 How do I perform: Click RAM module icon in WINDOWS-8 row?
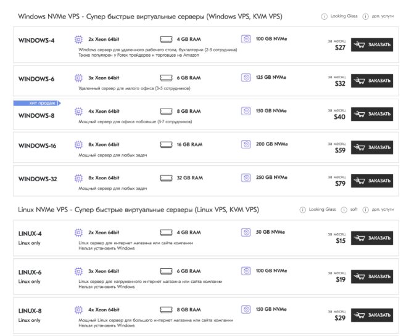click(x=166, y=112)
